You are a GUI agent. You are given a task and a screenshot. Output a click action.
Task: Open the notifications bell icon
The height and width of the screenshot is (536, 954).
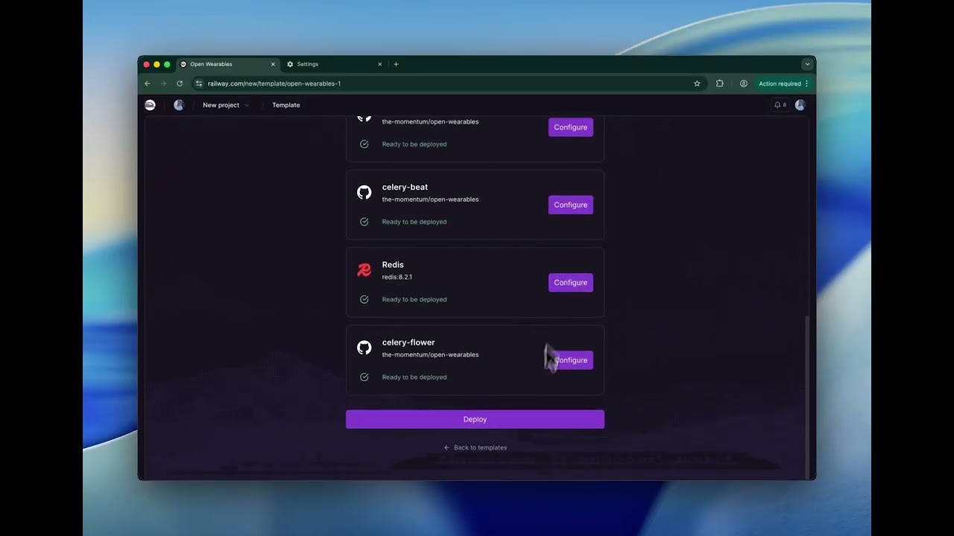[x=777, y=105]
